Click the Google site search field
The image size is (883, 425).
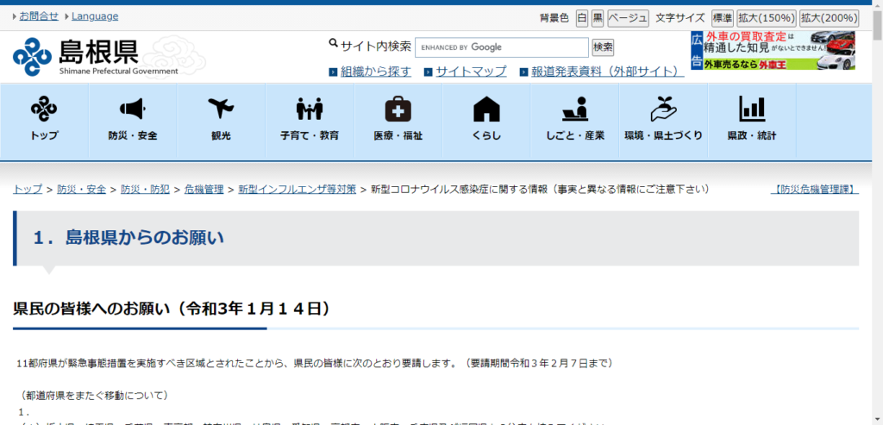tap(501, 47)
